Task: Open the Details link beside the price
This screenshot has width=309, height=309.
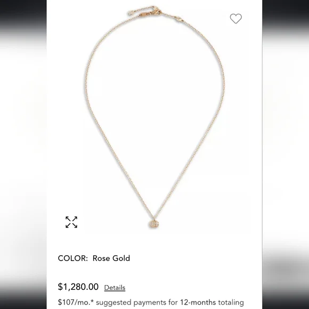Action: 115,288
